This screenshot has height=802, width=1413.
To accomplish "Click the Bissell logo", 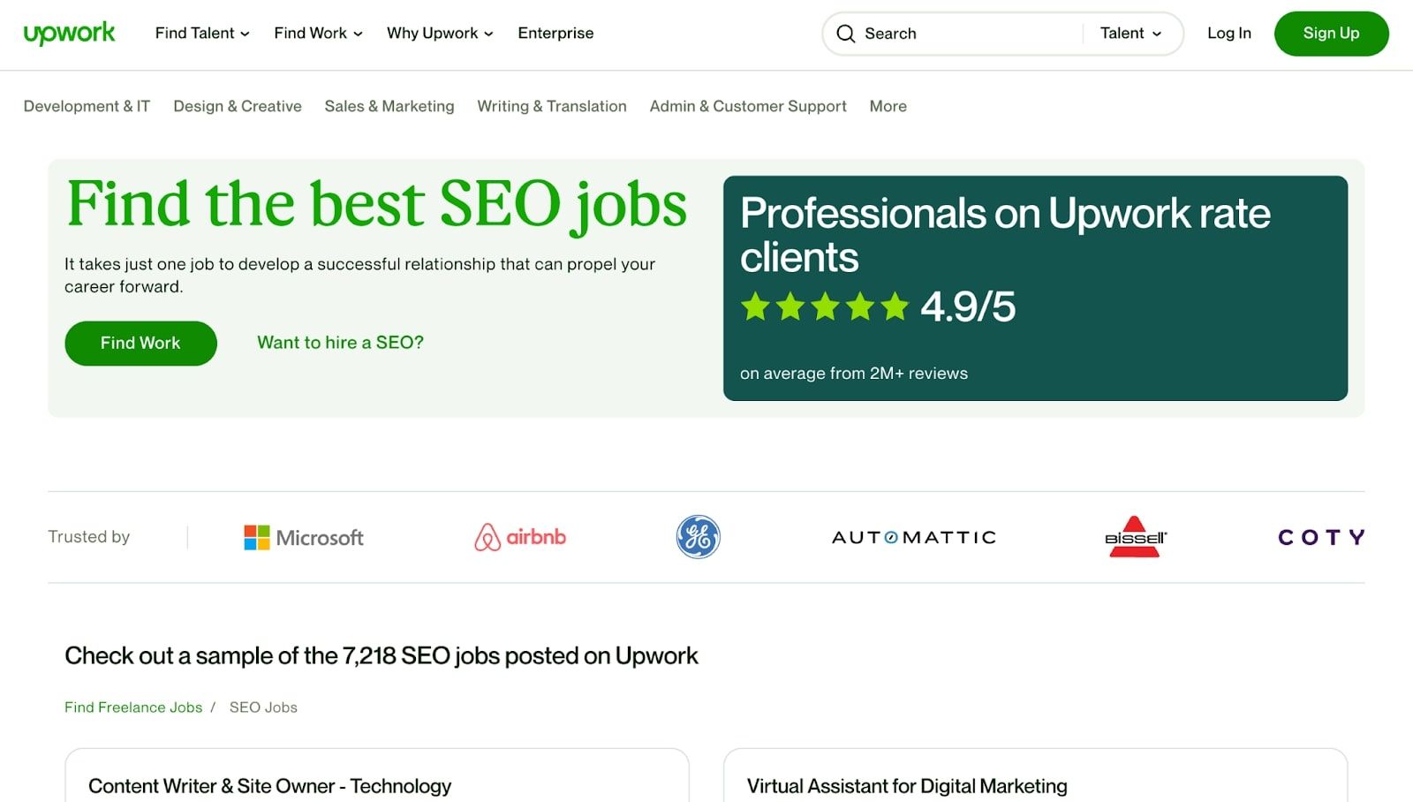I will 1135,537.
